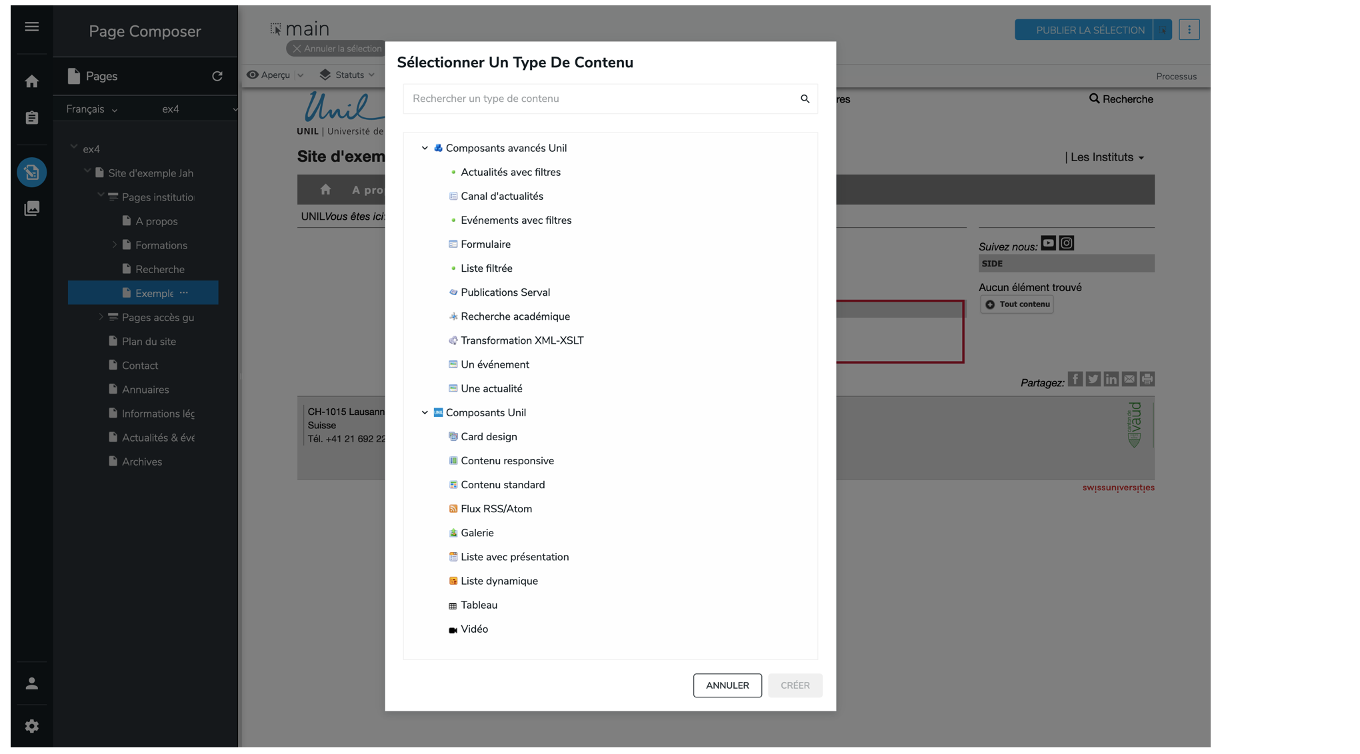The image size is (1360, 754).
Task: Focus the content type search field
Action: (x=600, y=99)
